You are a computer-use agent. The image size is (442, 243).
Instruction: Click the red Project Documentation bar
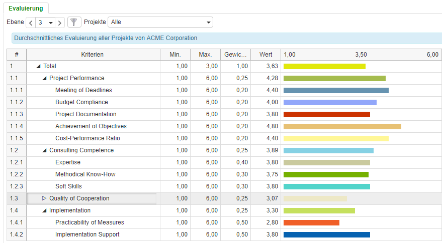326,114
